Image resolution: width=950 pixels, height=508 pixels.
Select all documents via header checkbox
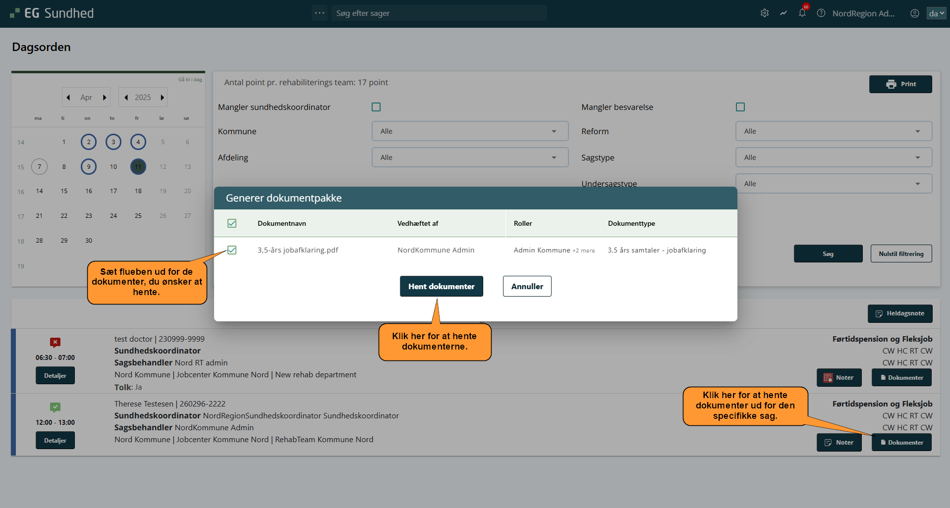point(232,223)
